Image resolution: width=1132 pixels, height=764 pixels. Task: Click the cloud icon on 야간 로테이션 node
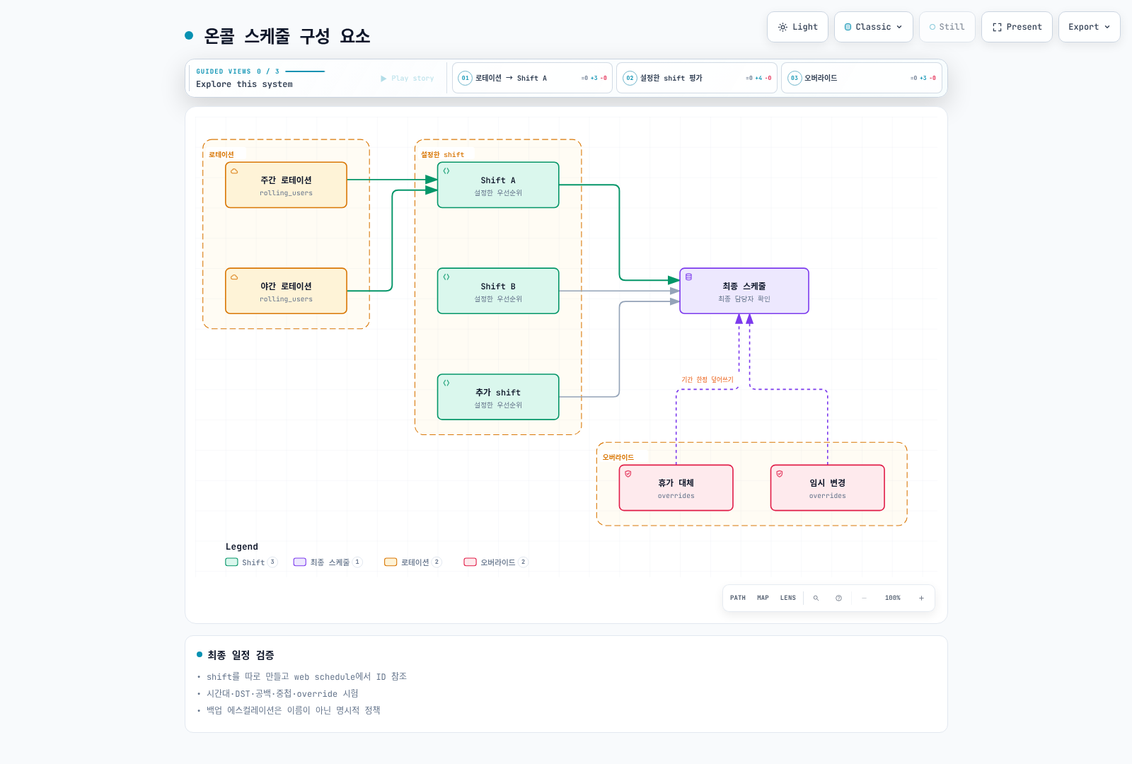tap(234, 277)
